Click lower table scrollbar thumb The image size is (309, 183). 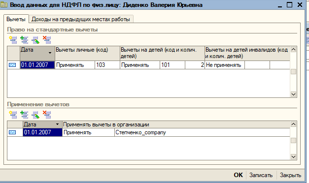293,141
